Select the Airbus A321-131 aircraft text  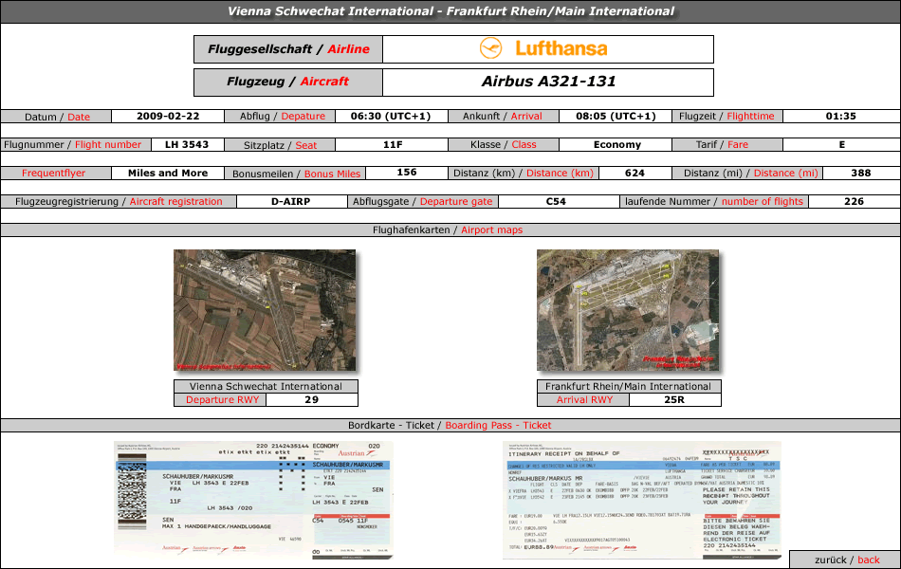click(x=549, y=82)
